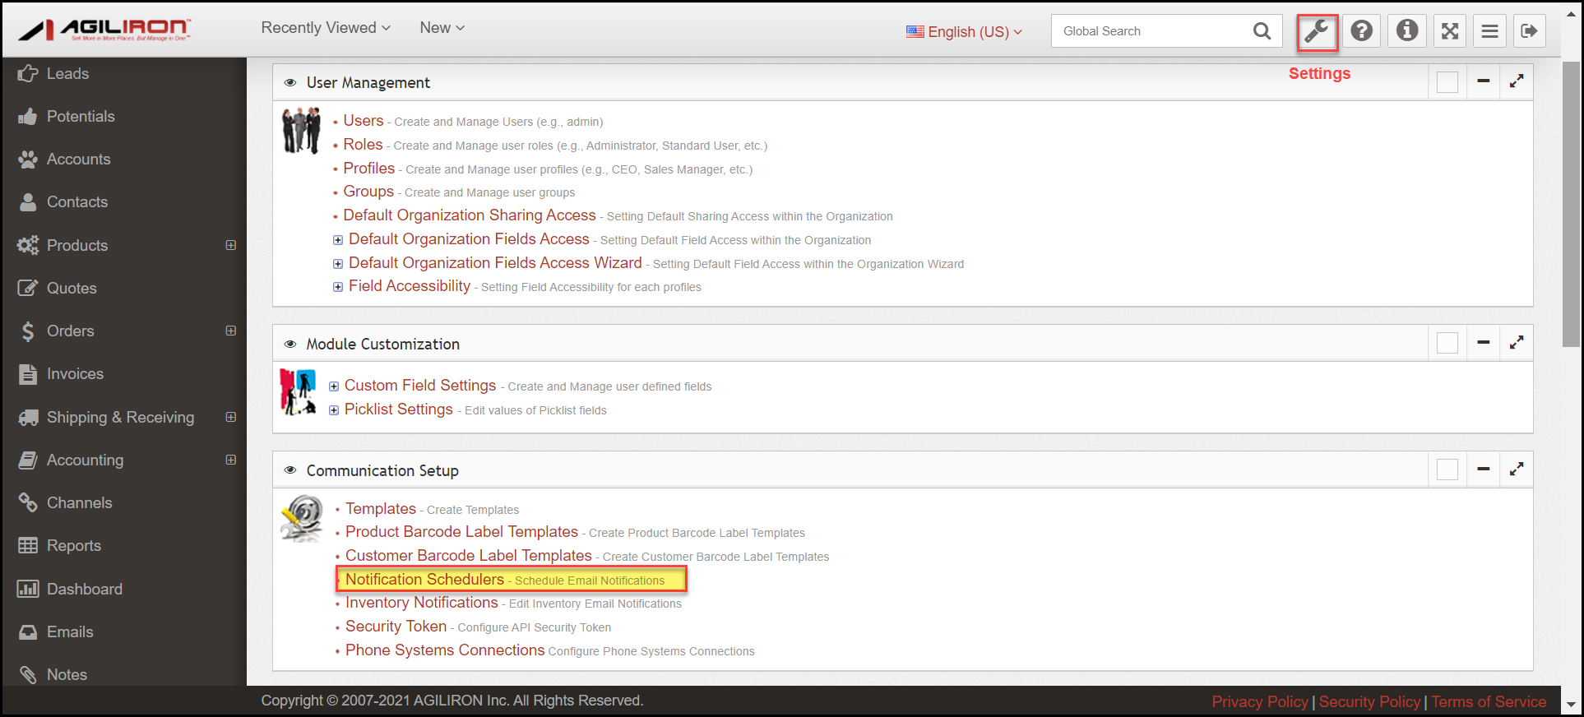Viewport: 1584px width, 717px height.
Task: Maximize the User Management panel
Action: pyautogui.click(x=1517, y=81)
